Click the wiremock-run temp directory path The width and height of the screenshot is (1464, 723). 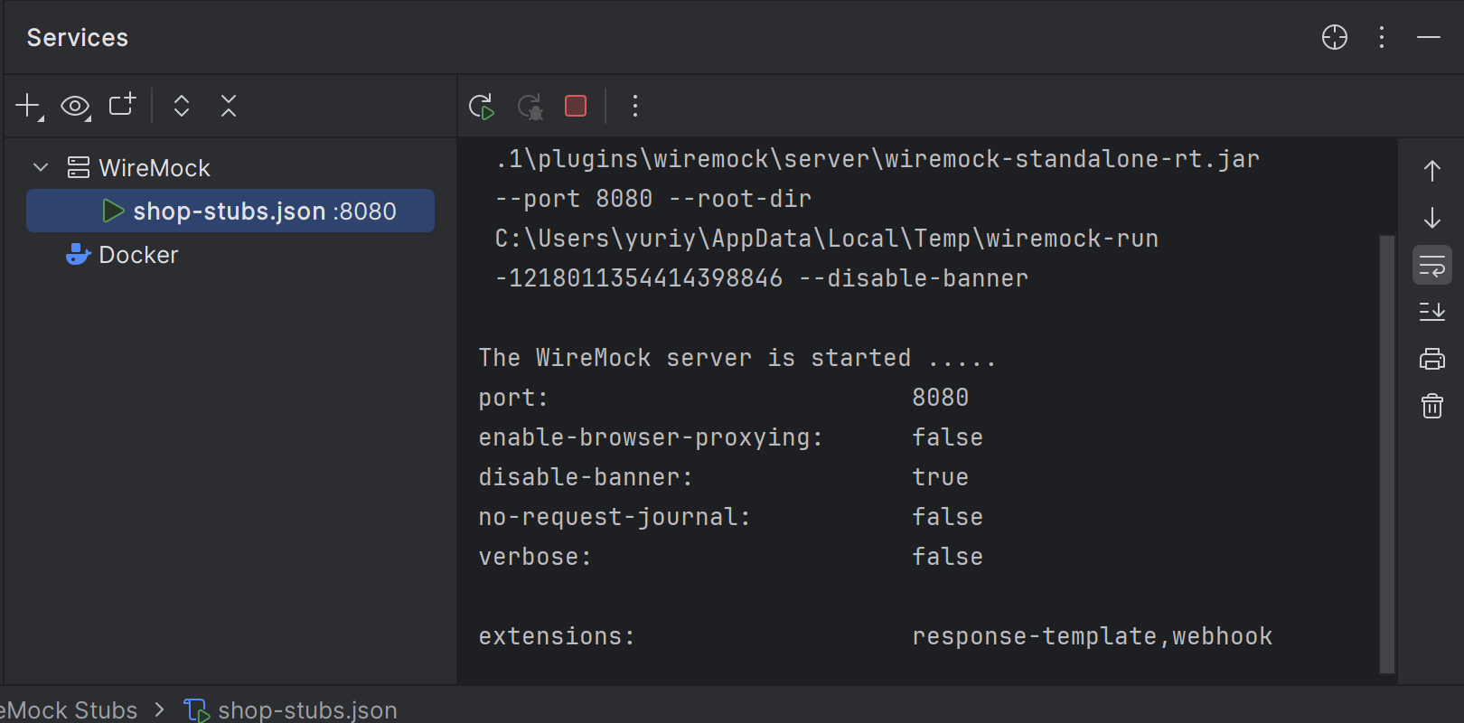826,239
